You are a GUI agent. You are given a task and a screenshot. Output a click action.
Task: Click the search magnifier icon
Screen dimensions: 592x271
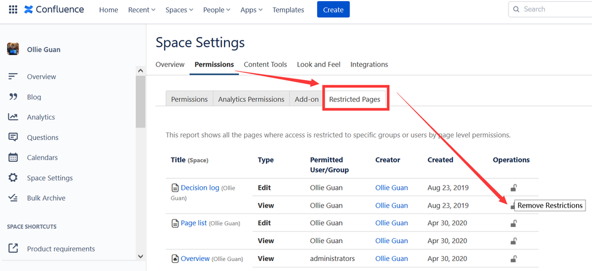click(x=517, y=9)
